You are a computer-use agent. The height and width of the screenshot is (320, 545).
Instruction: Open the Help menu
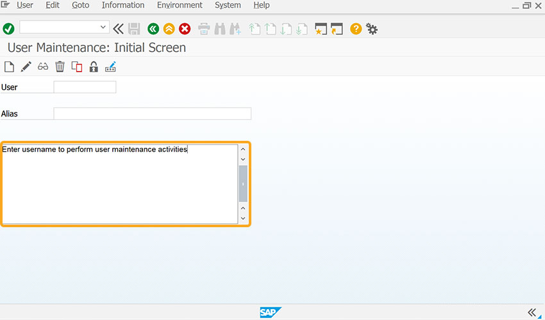(x=262, y=5)
